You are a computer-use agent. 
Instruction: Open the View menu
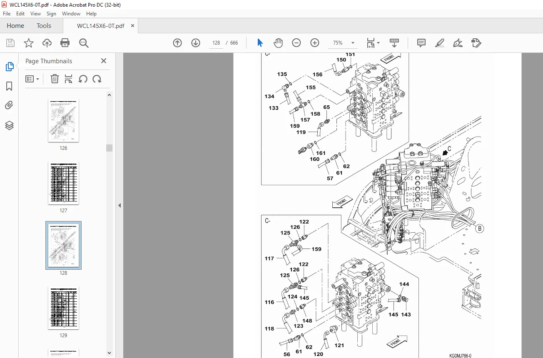point(35,14)
